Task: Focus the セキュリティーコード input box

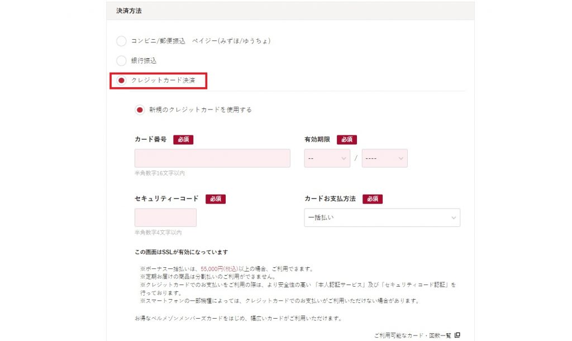Action: (165, 217)
